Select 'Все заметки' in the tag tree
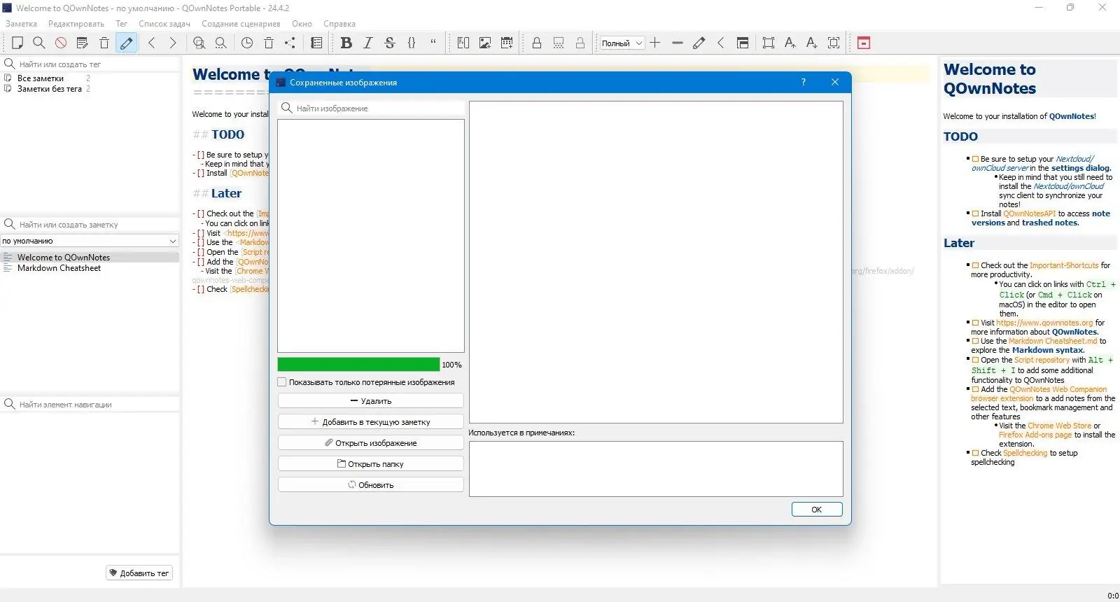 [x=41, y=78]
